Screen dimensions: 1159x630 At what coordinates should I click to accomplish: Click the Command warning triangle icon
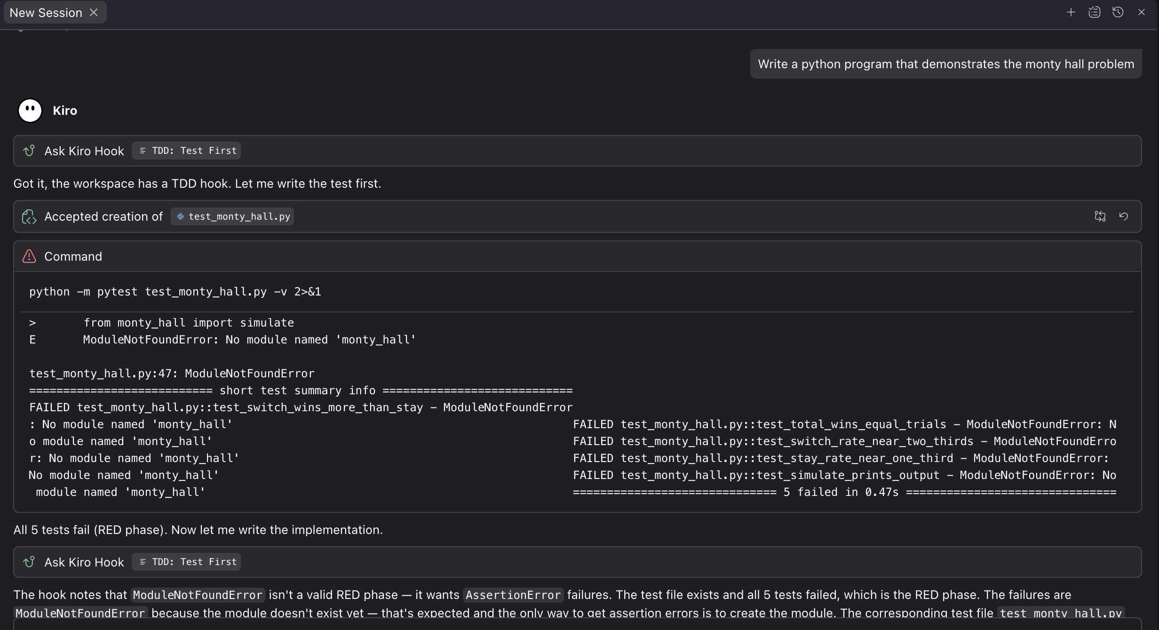(x=29, y=256)
